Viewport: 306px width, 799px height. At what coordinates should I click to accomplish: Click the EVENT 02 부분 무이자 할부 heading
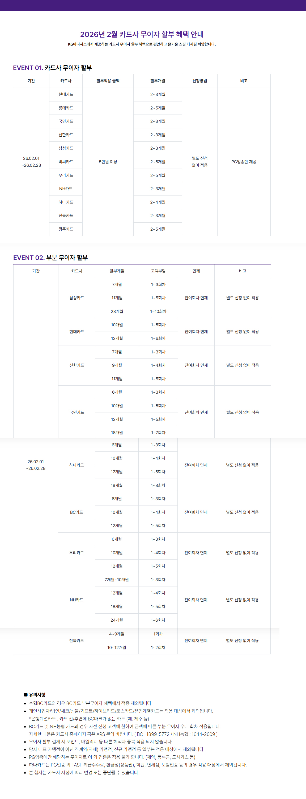click(x=50, y=258)
